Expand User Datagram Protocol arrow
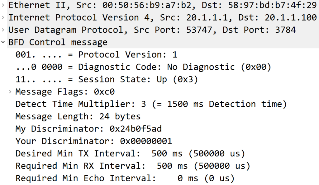The height and width of the screenshot is (185, 319). click(x=3, y=30)
